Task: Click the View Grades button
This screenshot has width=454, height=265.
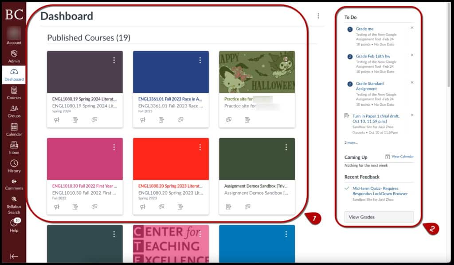Action: (x=378, y=217)
